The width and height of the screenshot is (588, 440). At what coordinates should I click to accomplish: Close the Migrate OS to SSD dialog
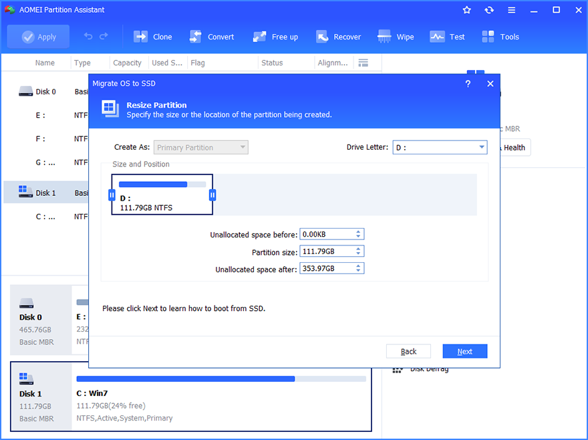point(490,84)
